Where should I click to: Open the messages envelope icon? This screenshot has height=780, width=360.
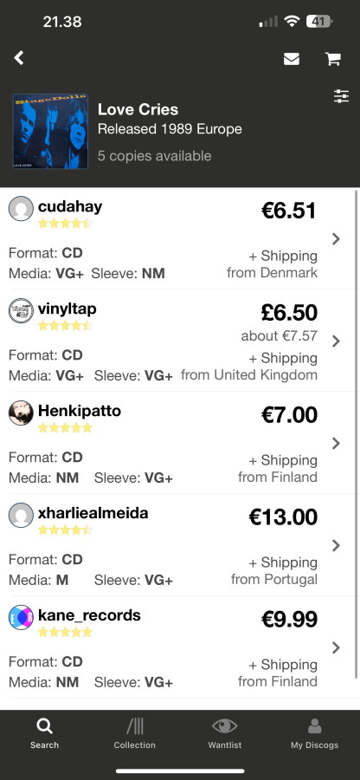(x=292, y=59)
